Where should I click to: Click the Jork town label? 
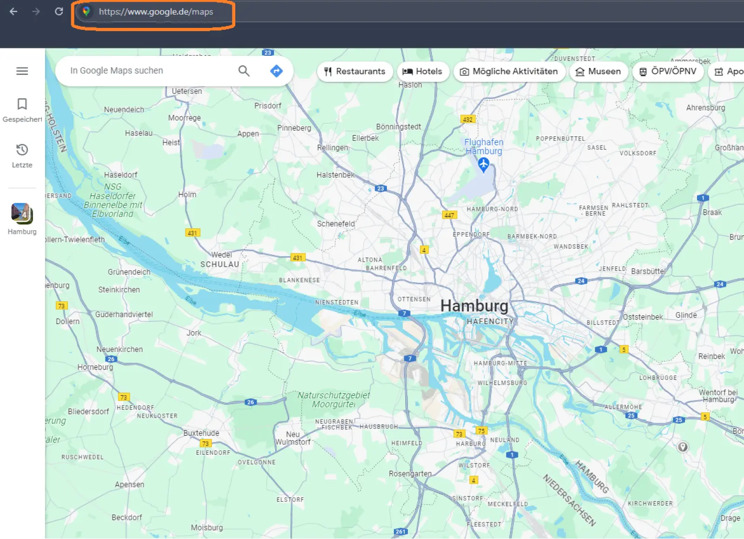point(194,333)
